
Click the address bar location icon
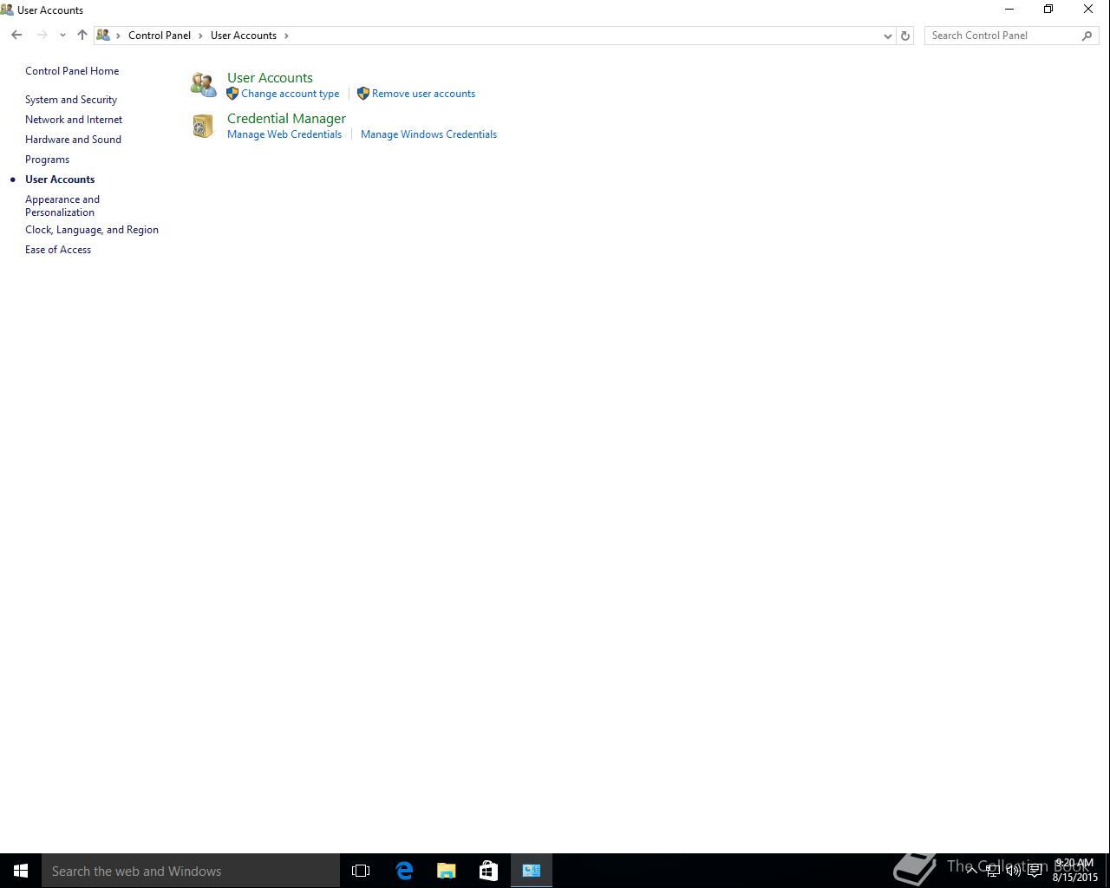pyautogui.click(x=103, y=36)
